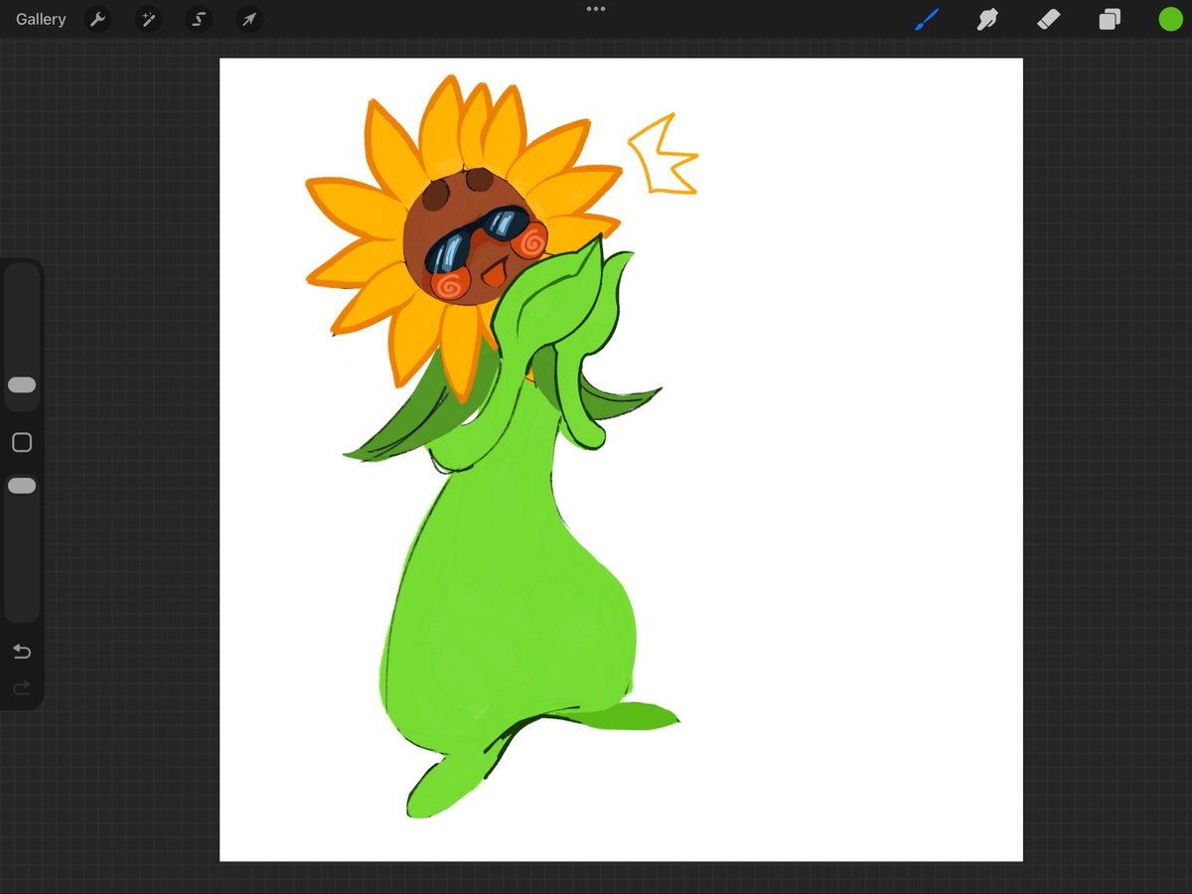Adjust the brush size slider

(22, 385)
